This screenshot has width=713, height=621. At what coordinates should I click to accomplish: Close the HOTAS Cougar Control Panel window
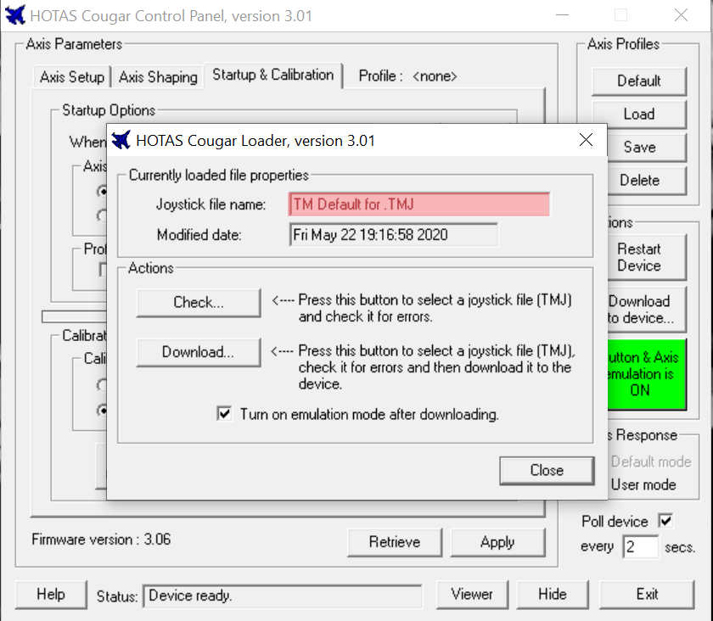pyautogui.click(x=681, y=15)
